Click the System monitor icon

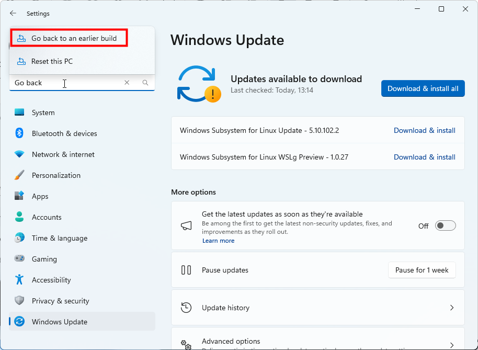[19, 112]
